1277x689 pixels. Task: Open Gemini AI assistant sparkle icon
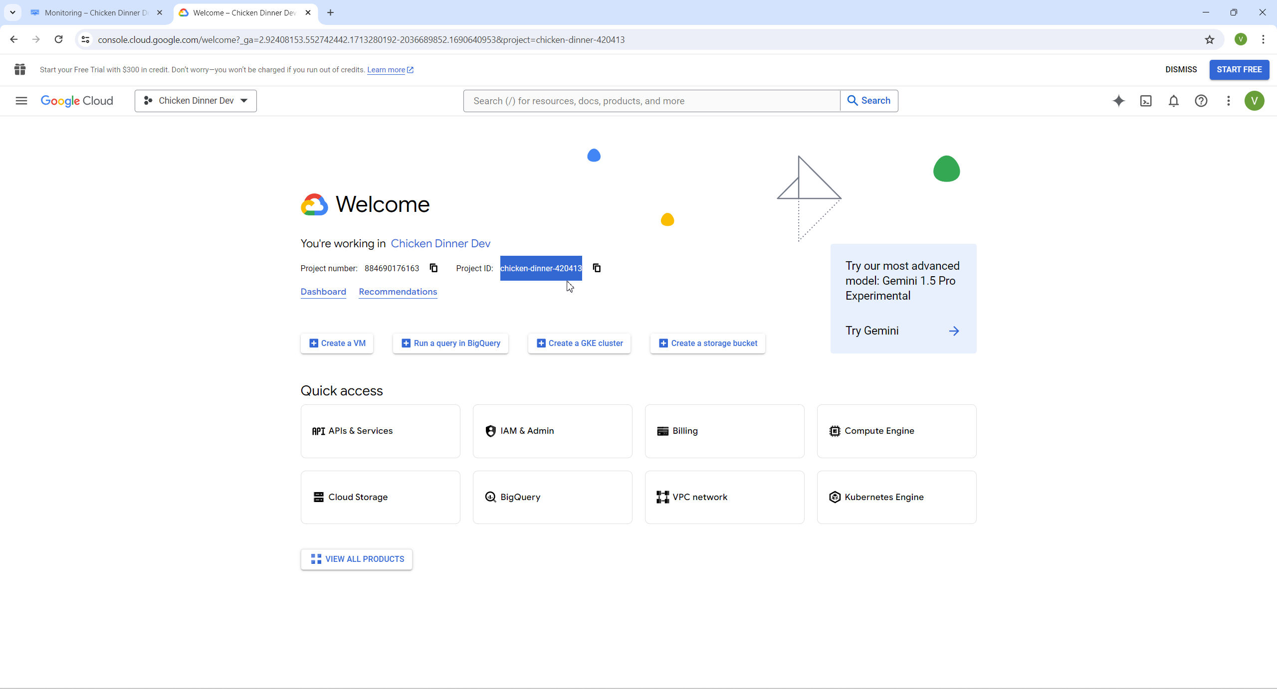[x=1118, y=101]
